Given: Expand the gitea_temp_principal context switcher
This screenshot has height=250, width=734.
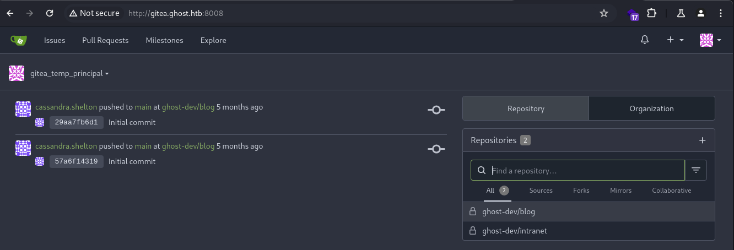Looking at the screenshot, I should (x=58, y=73).
